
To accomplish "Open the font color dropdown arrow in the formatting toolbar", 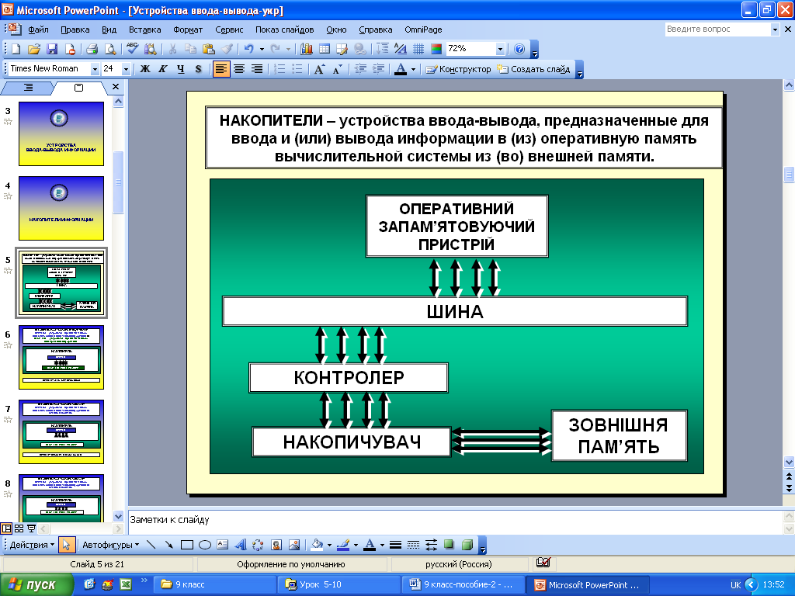I will click(x=413, y=69).
